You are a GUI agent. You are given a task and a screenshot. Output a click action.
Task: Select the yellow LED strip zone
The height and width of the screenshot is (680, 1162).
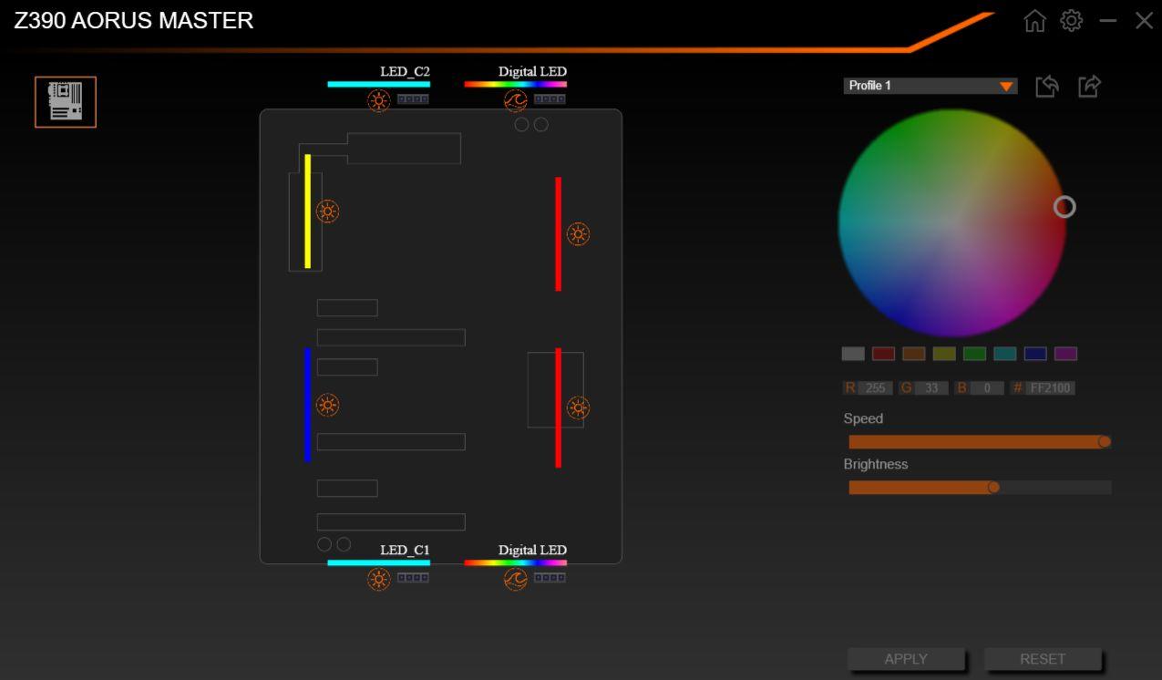308,211
